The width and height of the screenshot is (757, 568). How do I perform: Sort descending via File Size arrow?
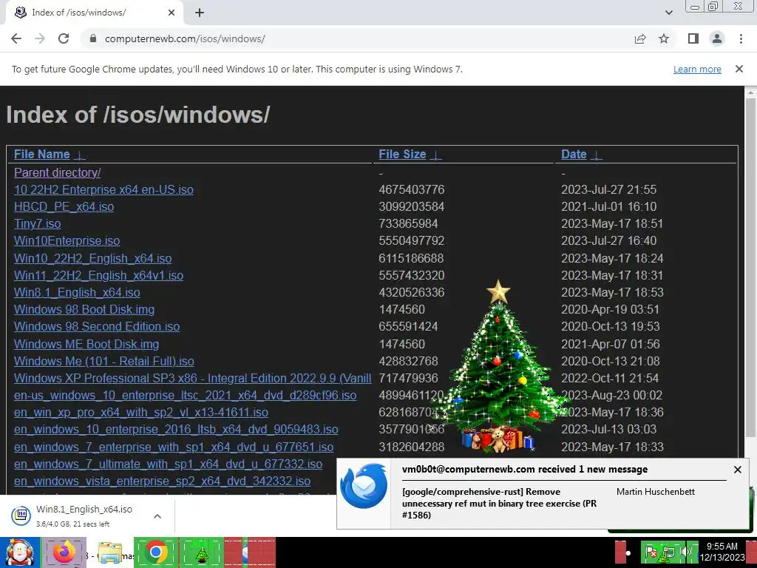[436, 155]
